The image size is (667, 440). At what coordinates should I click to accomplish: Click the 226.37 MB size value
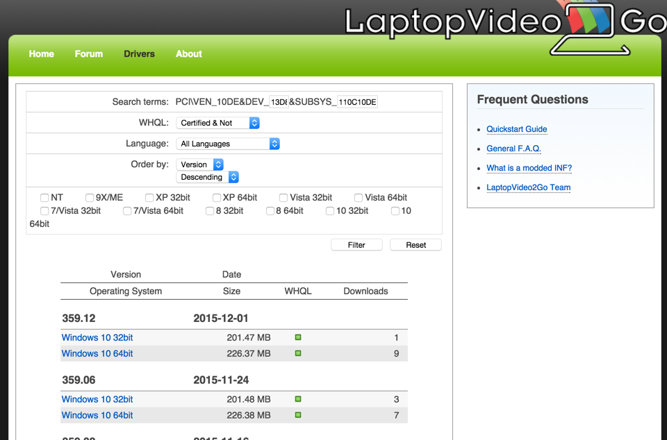(249, 353)
